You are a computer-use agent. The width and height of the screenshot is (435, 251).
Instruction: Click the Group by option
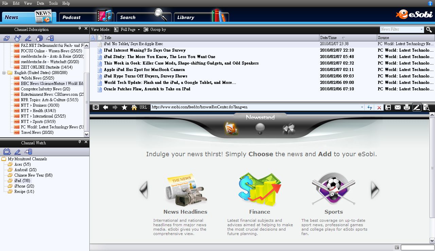pos(155,30)
